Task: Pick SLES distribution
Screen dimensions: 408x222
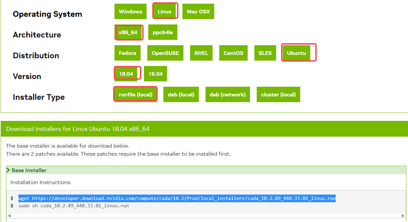Action: pyautogui.click(x=265, y=53)
